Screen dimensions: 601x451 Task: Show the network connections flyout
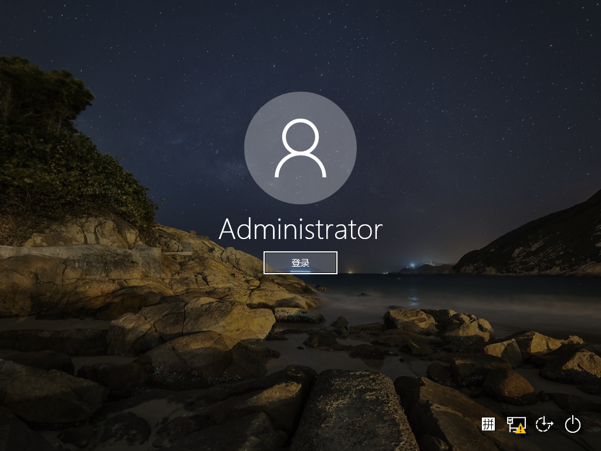516,425
